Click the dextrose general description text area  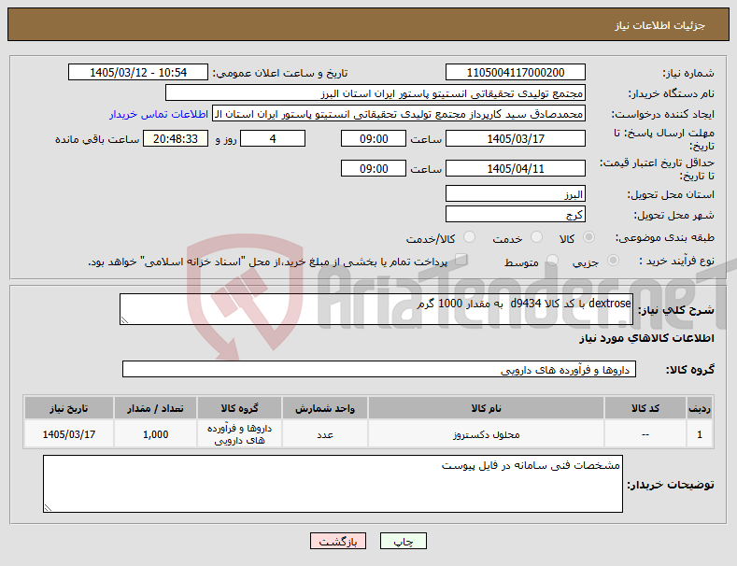[376, 309]
